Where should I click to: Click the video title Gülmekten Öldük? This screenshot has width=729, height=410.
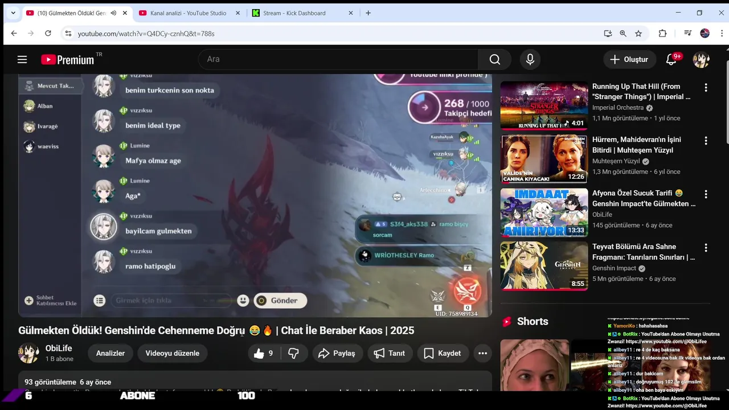pyautogui.click(x=216, y=330)
